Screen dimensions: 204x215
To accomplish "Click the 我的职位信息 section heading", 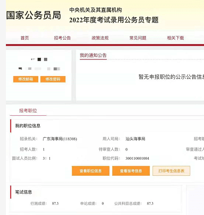I will [28, 126].
